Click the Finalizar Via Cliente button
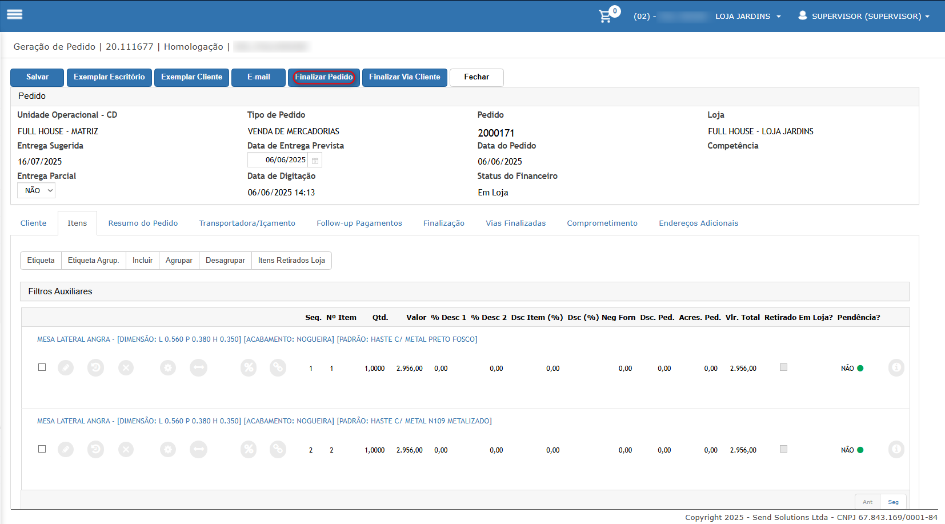This screenshot has width=945, height=524. point(405,77)
